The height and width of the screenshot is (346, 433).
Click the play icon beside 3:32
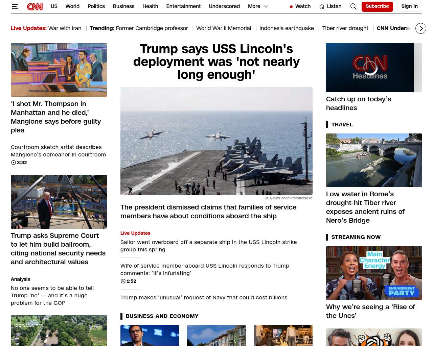(x=14, y=163)
